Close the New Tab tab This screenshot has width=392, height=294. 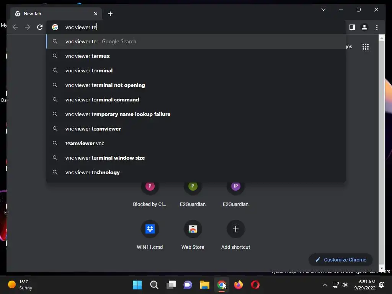95,14
